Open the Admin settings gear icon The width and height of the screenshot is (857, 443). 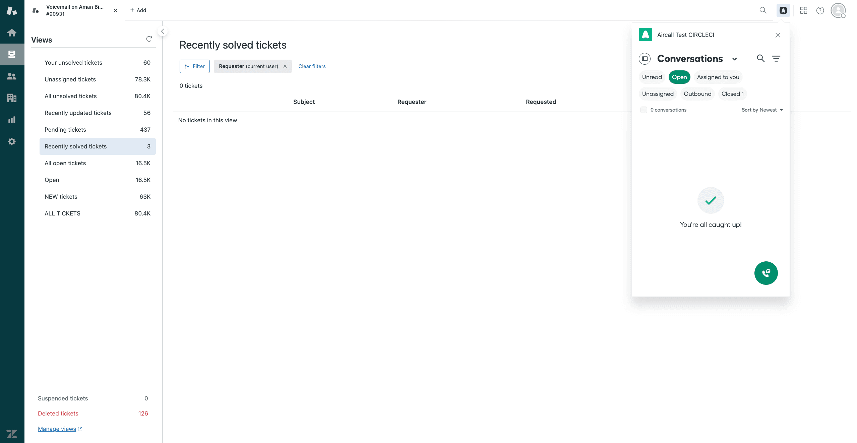(12, 141)
